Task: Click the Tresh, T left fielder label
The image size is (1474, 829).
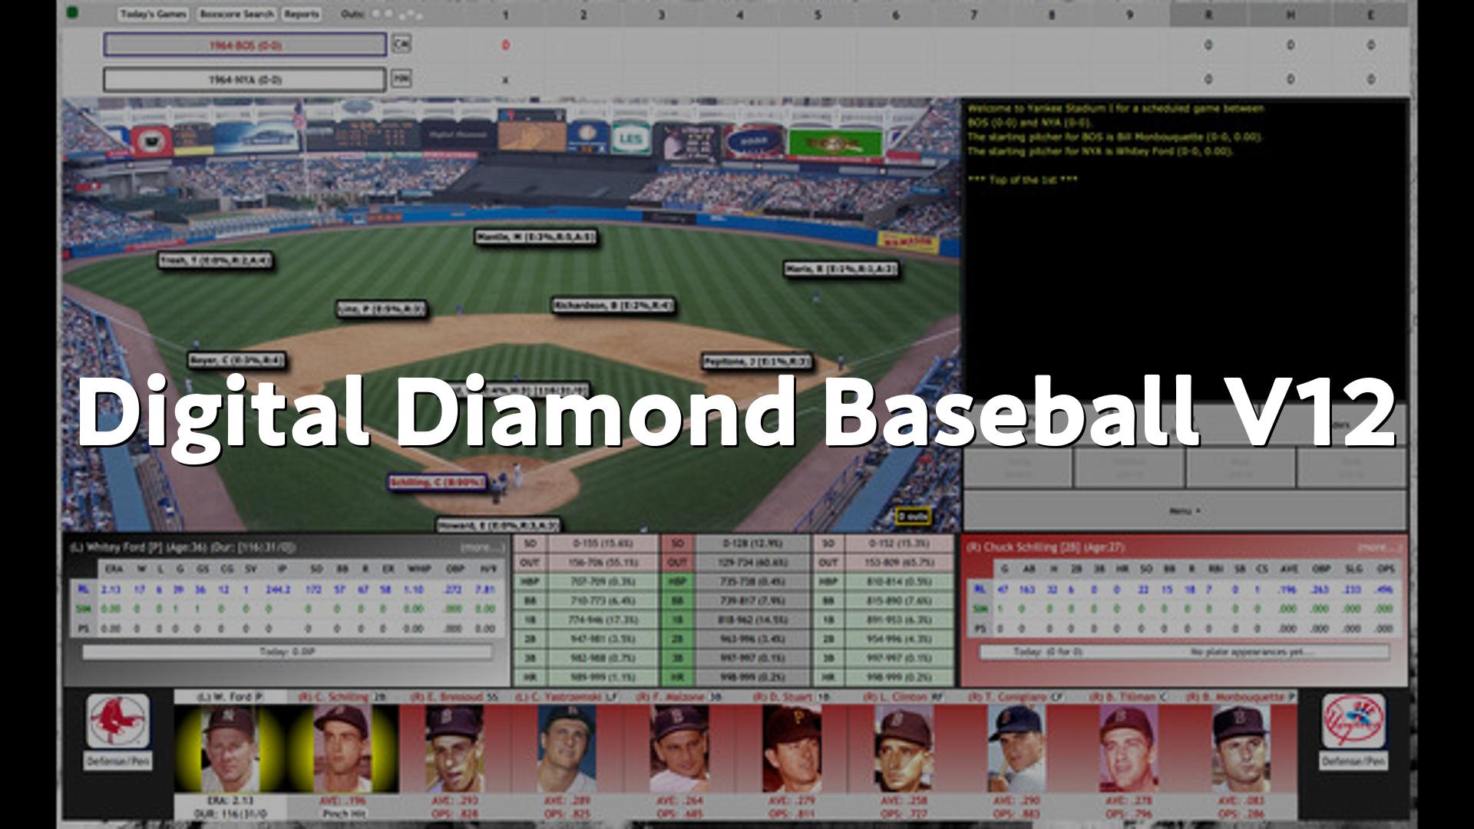Action: click(x=215, y=261)
